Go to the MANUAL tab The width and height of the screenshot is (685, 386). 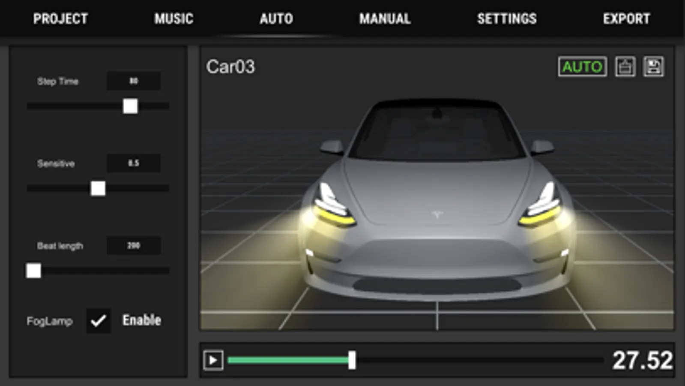tap(385, 18)
